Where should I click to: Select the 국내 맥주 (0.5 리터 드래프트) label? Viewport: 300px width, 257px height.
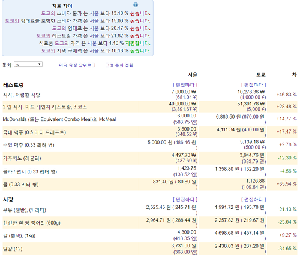coord(34,132)
